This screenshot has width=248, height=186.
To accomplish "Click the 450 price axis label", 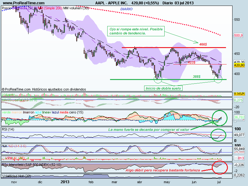I will coord(237,54).
